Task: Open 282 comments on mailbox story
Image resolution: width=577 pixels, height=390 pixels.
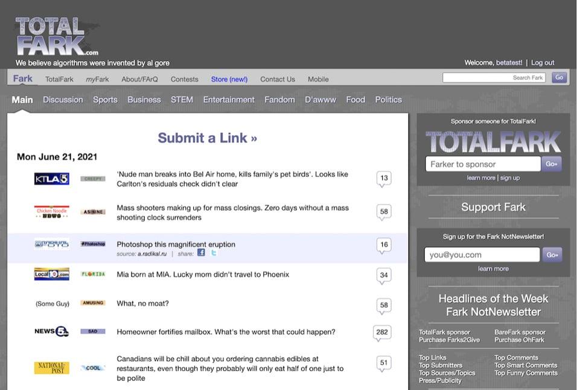Action: click(x=382, y=333)
